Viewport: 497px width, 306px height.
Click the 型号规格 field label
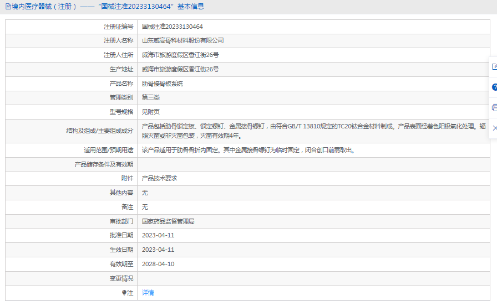(x=121, y=112)
